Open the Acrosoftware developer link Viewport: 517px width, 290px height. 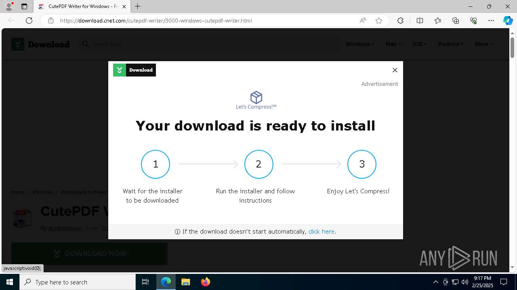click(65, 228)
